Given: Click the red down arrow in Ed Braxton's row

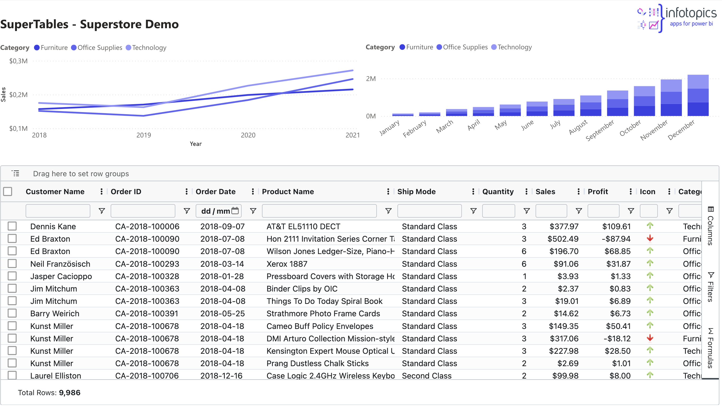Looking at the screenshot, I should click(650, 238).
